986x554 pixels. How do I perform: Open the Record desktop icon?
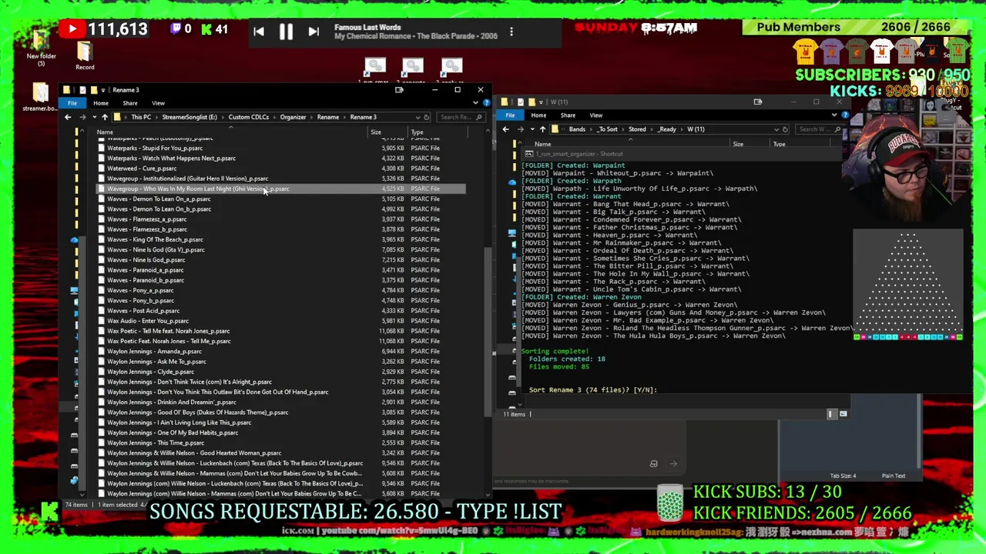(x=85, y=55)
